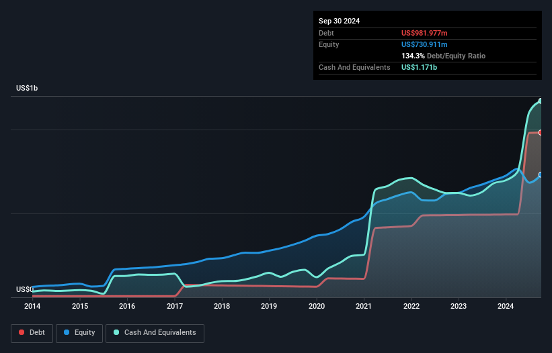Viewport: 552px width, 353px height.
Task: Toggle the Equity series legend button
Action: (79, 333)
